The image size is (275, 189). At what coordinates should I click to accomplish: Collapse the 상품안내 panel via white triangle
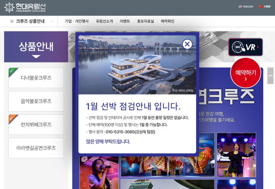[36, 57]
